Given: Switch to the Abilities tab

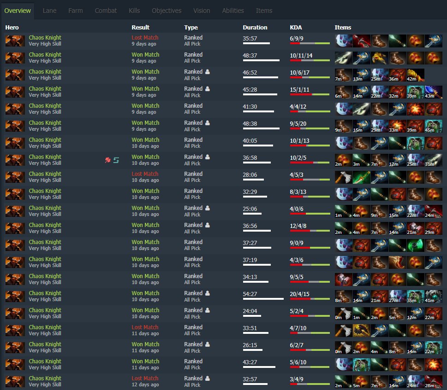Looking at the screenshot, I should point(233,11).
